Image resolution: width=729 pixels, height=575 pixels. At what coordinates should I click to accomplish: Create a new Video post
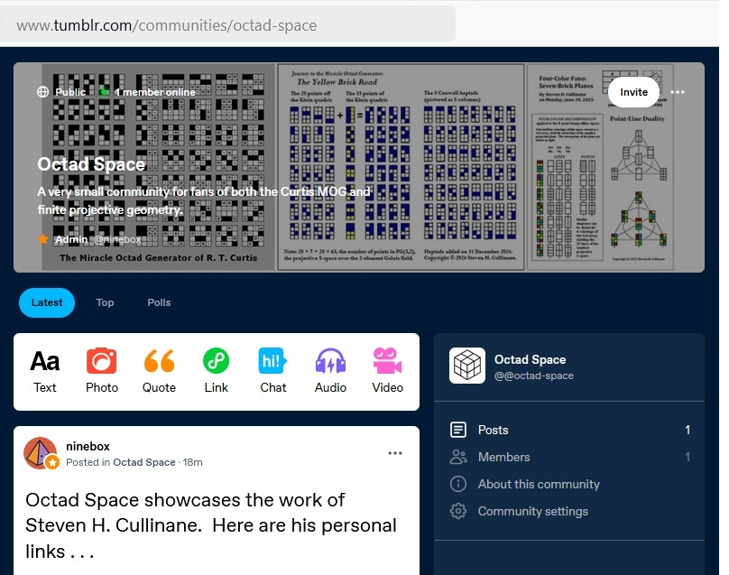[388, 371]
